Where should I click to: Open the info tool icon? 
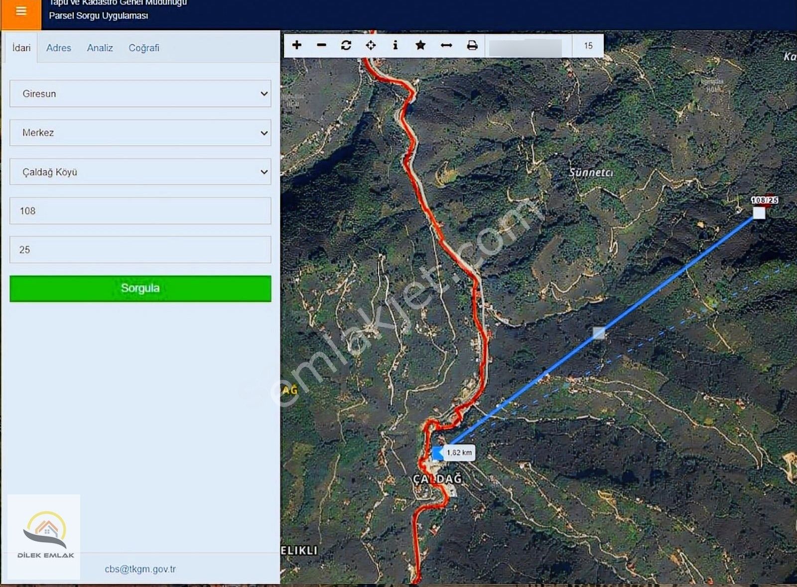[395, 45]
